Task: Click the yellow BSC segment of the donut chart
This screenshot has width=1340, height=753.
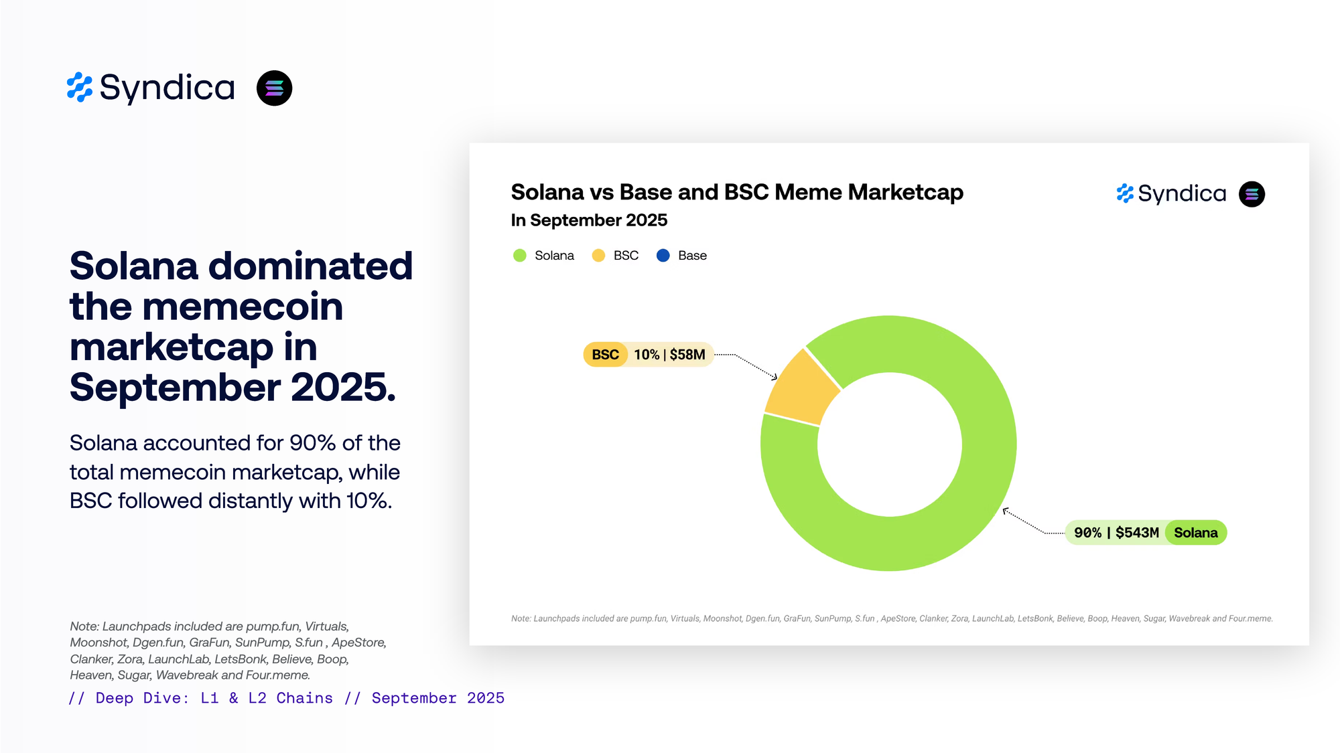Action: [x=803, y=389]
